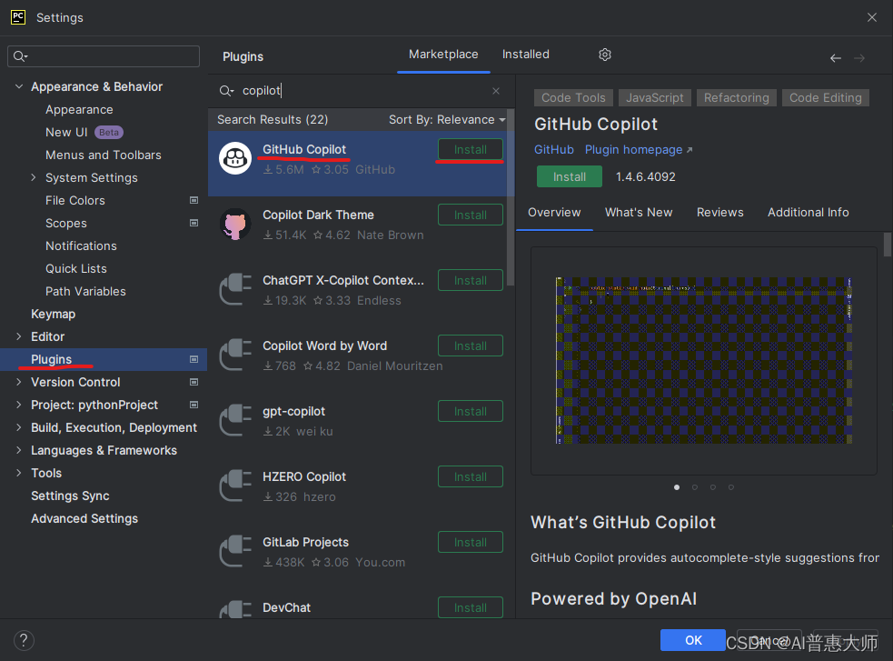Open the Additional Info tab
The height and width of the screenshot is (661, 893).
click(x=809, y=213)
